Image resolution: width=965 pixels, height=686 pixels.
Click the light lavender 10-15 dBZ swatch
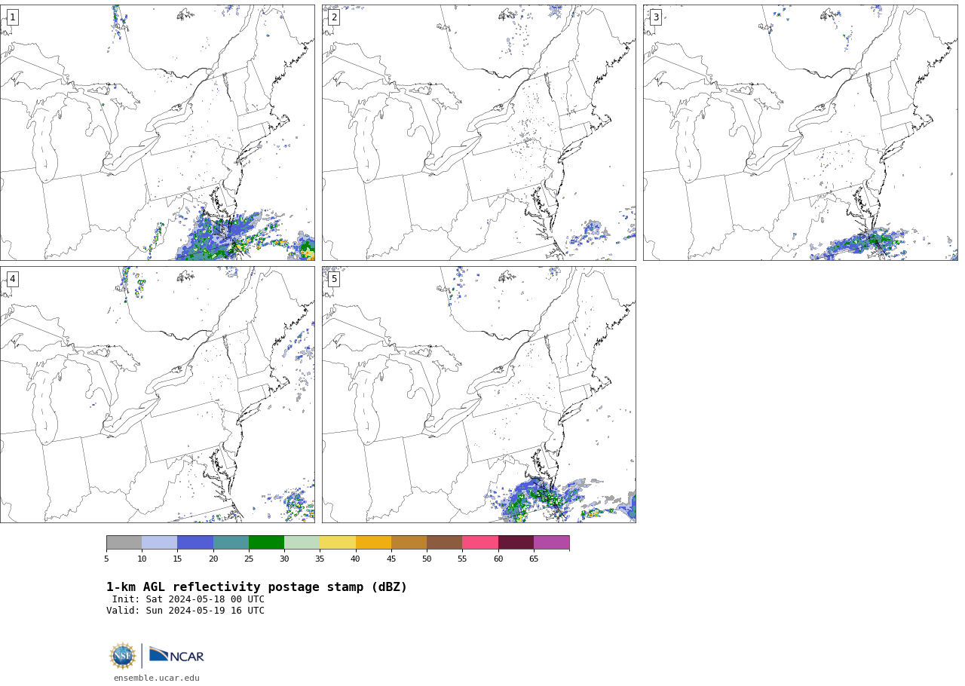[160, 543]
